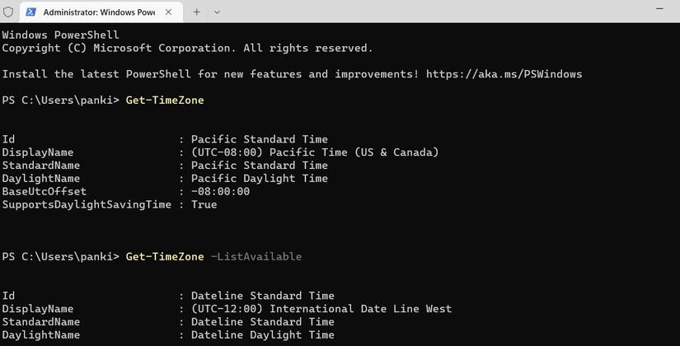This screenshot has height=346, width=680.
Task: Click the (UTC-08:00) Pacific Time display name
Action: coord(315,152)
